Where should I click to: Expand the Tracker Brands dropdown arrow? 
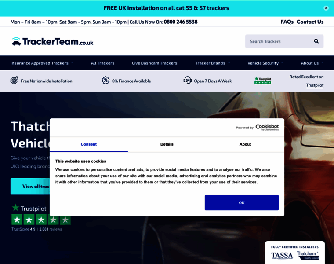229,63
